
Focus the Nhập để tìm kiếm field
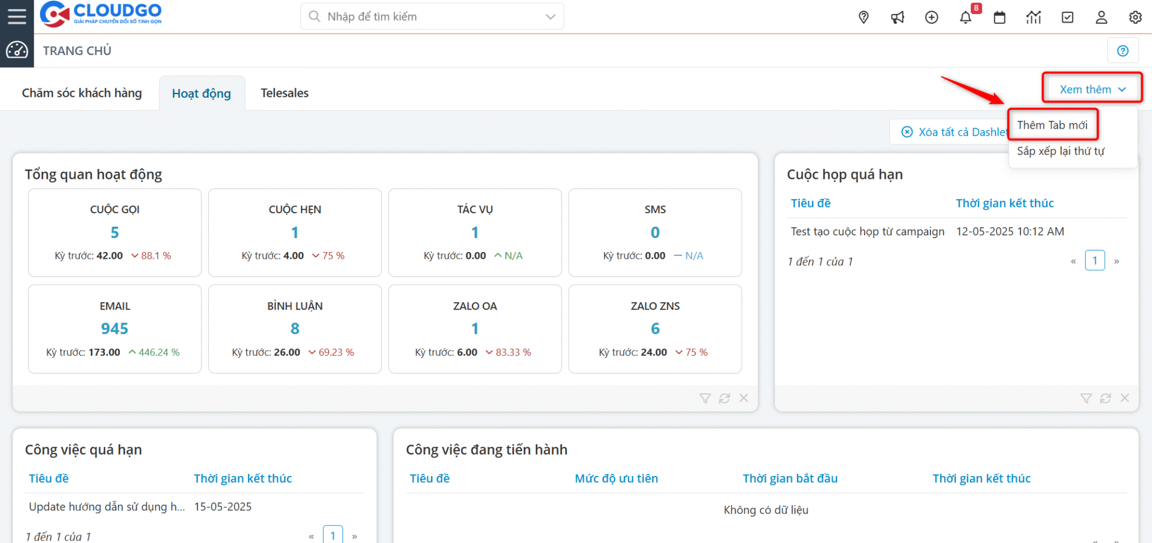tap(432, 17)
